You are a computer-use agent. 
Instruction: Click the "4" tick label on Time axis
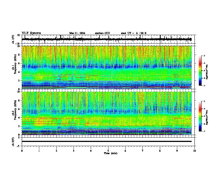(91, 151)
